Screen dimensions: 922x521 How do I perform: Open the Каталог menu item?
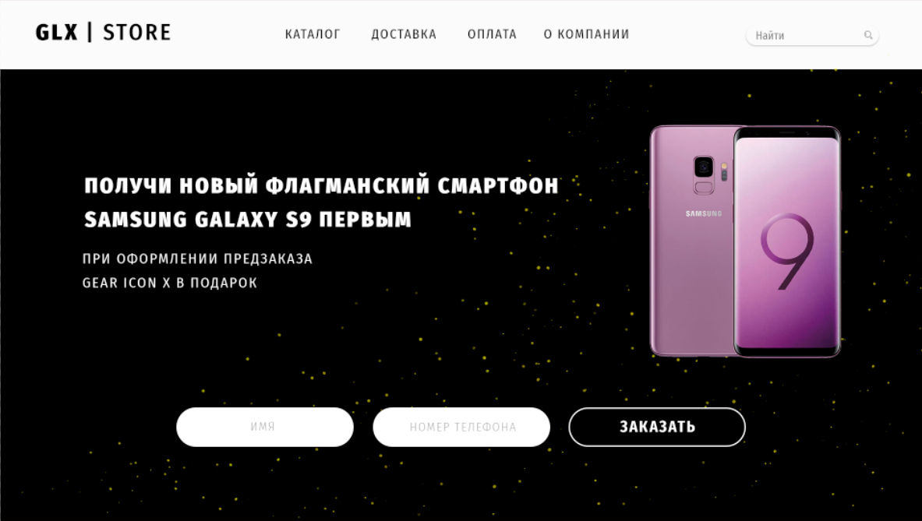point(313,34)
